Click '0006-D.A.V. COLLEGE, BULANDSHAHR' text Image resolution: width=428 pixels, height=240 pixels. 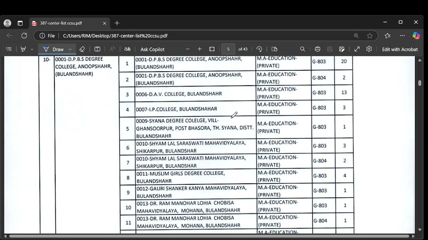pos(179,94)
